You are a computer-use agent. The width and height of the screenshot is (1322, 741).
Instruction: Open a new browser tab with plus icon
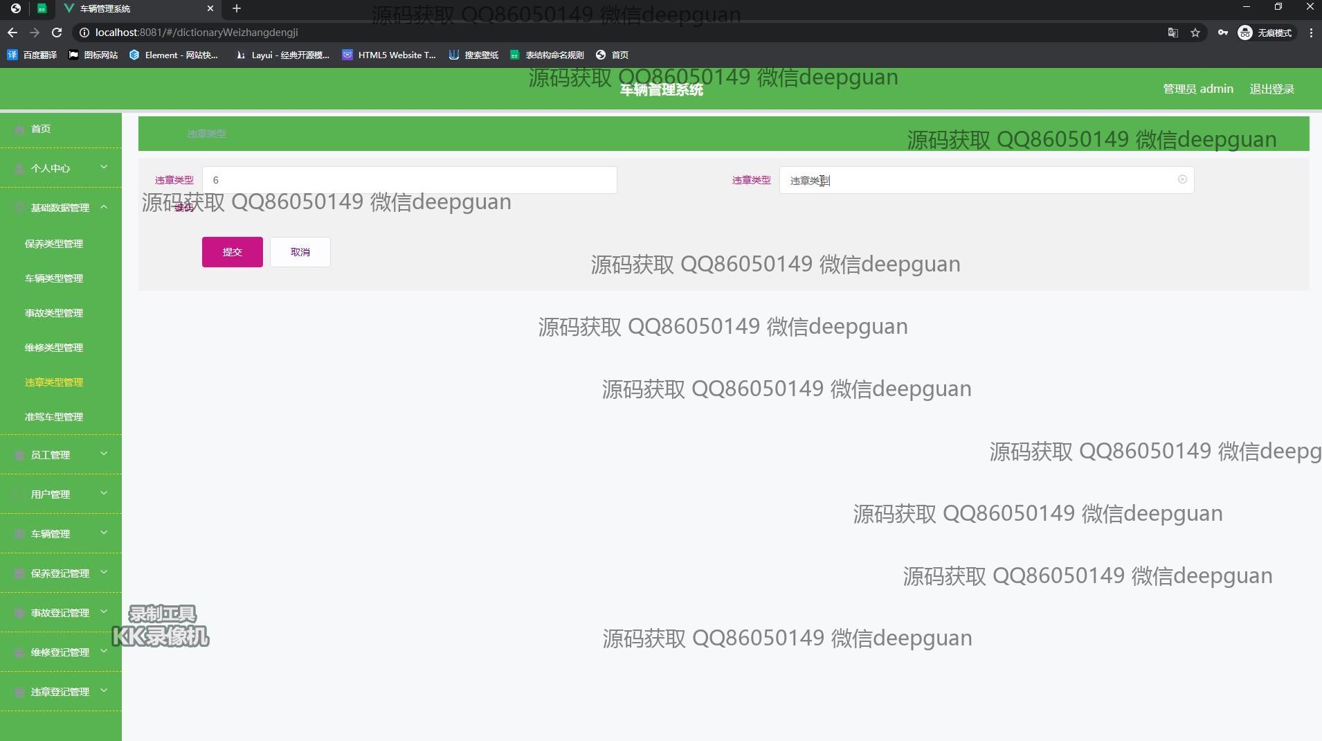237,8
